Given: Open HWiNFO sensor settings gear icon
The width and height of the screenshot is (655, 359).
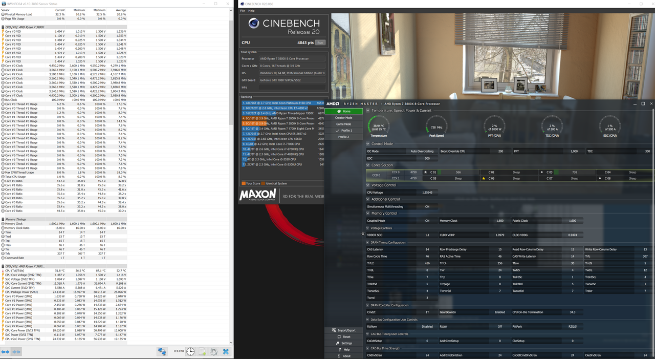Looking at the screenshot, I should (214, 352).
